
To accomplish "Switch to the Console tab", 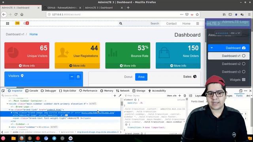I will coord(32,91).
